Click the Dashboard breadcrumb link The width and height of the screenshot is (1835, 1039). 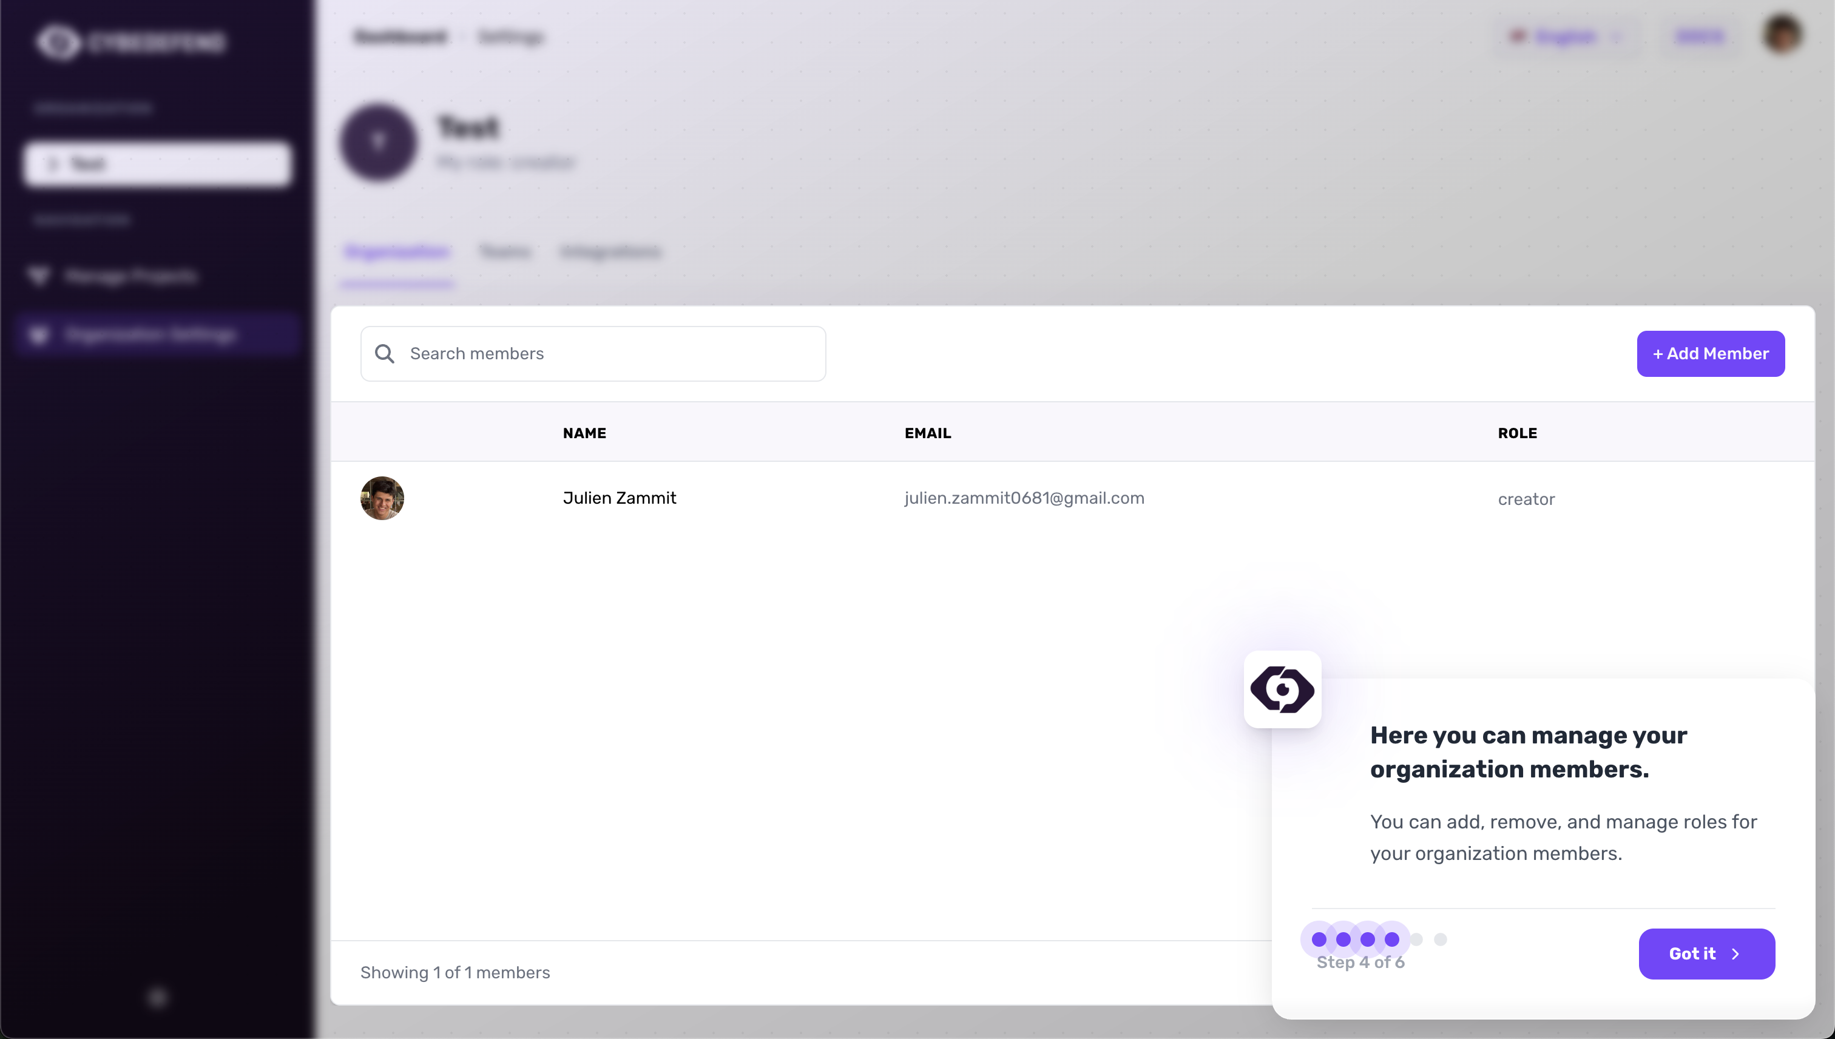click(x=401, y=36)
